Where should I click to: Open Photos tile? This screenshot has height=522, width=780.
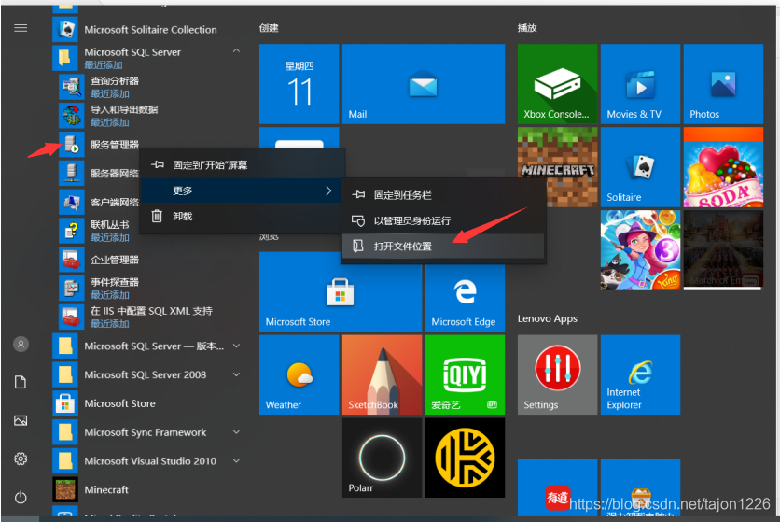[723, 84]
